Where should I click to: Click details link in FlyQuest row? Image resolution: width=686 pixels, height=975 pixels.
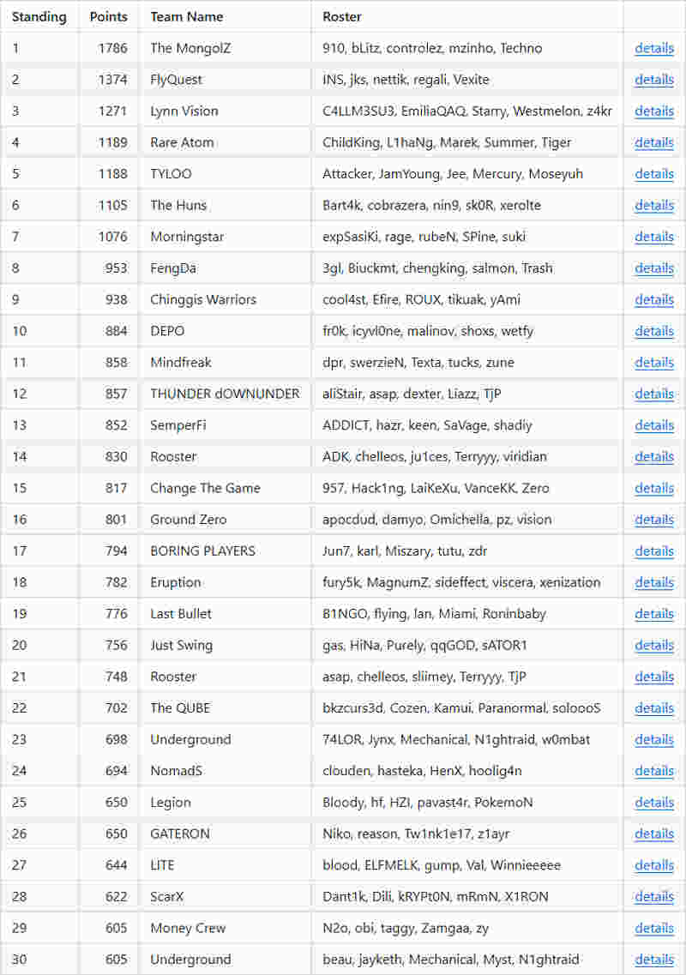653,80
